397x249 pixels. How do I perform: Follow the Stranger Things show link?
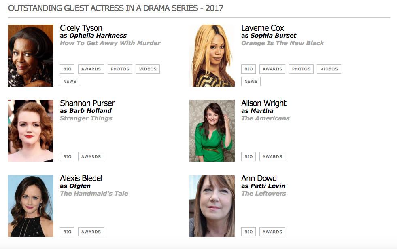[x=86, y=118]
